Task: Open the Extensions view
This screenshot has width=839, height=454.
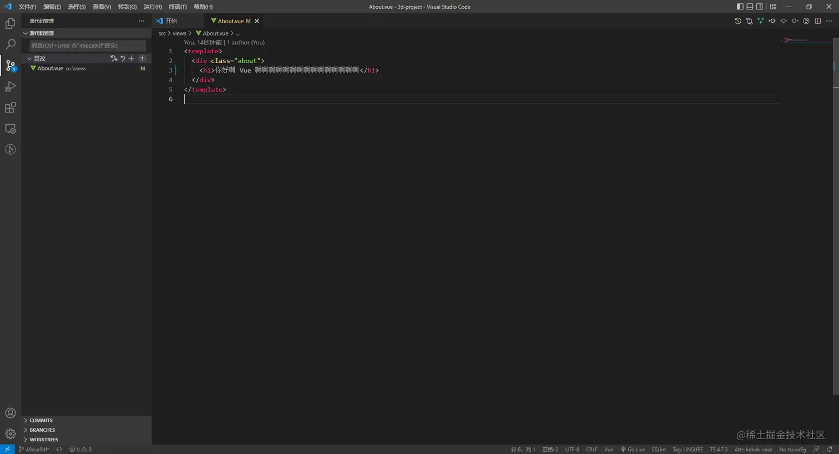Action: (10, 108)
